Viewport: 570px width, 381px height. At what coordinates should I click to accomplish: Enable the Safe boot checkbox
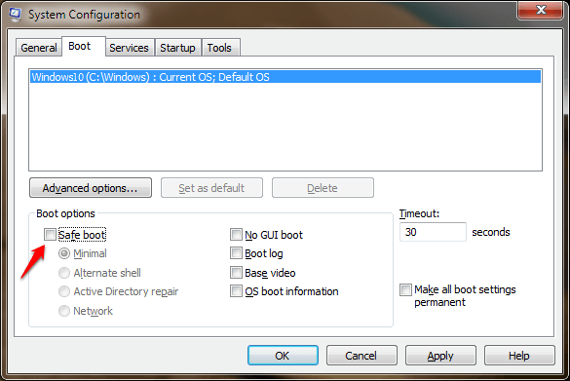point(50,235)
